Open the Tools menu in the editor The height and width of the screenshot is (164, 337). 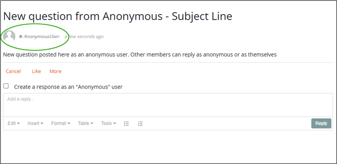pos(108,123)
